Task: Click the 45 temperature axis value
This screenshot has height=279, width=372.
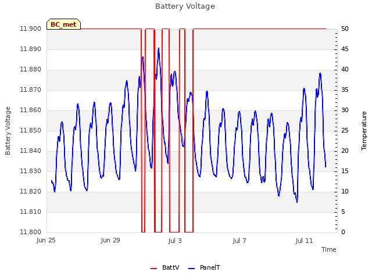Action: click(345, 49)
